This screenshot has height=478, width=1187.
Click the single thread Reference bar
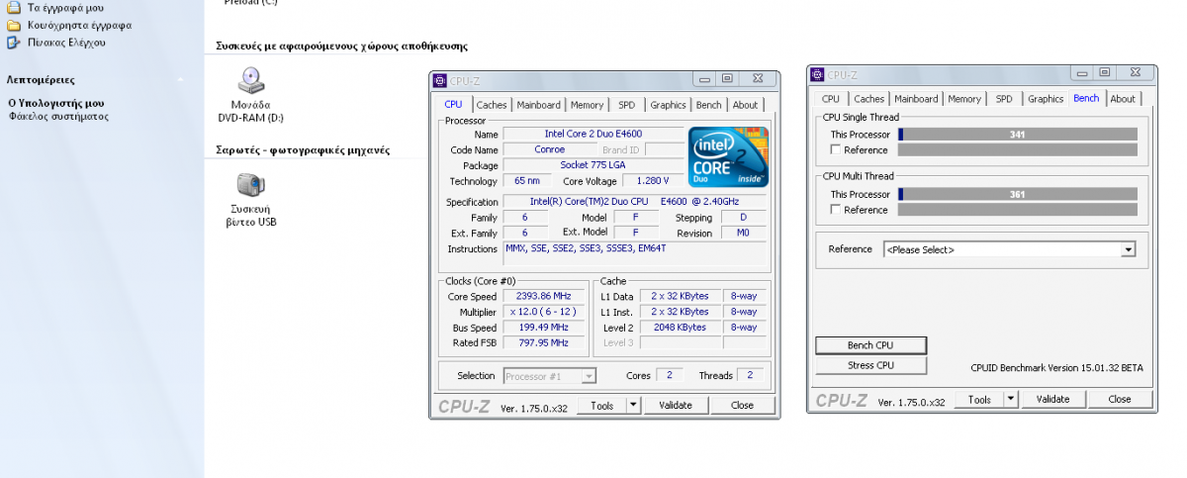1017,150
